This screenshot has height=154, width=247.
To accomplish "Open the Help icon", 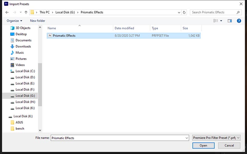I will pos(239,21).
